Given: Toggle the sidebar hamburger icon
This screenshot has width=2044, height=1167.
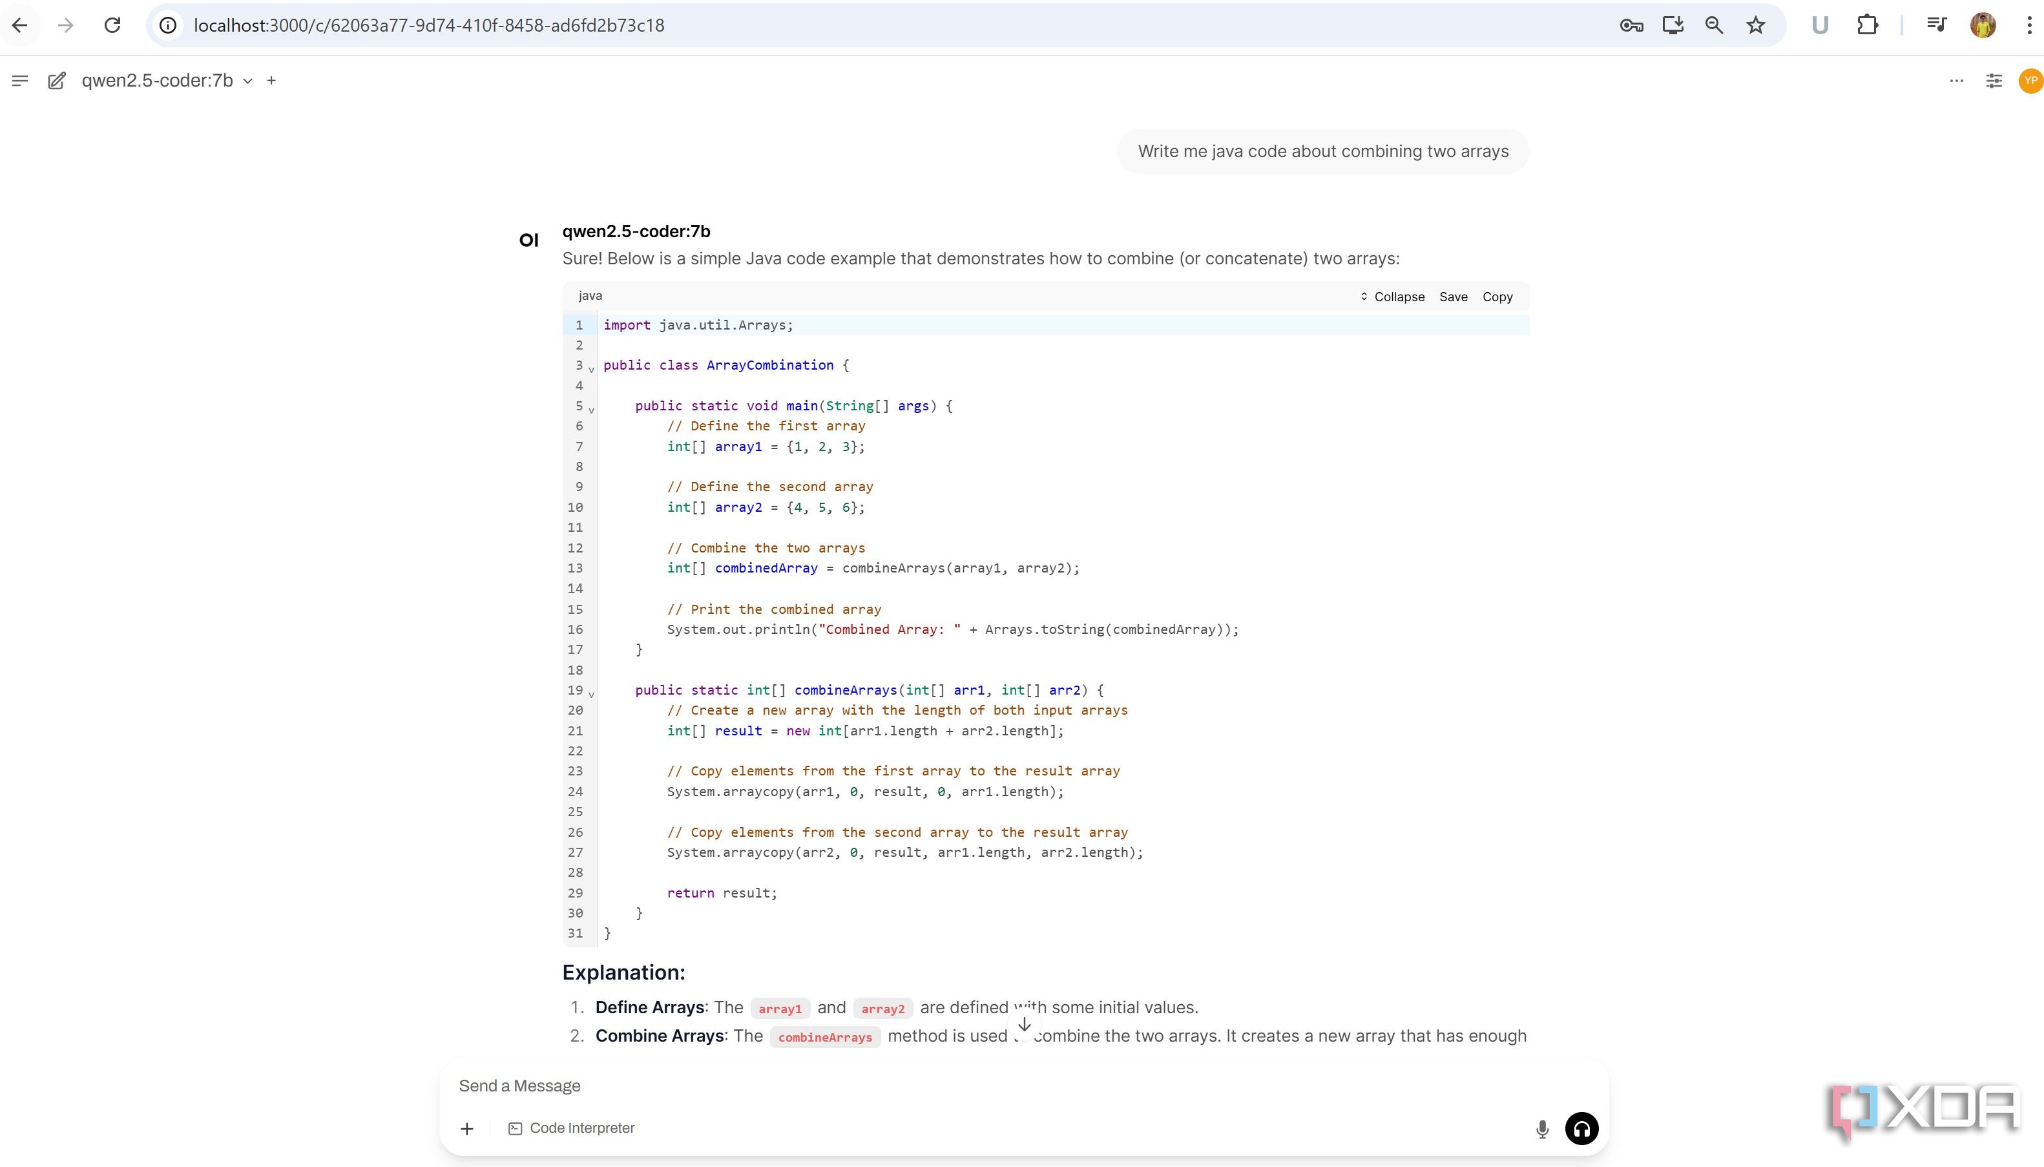Looking at the screenshot, I should (20, 80).
